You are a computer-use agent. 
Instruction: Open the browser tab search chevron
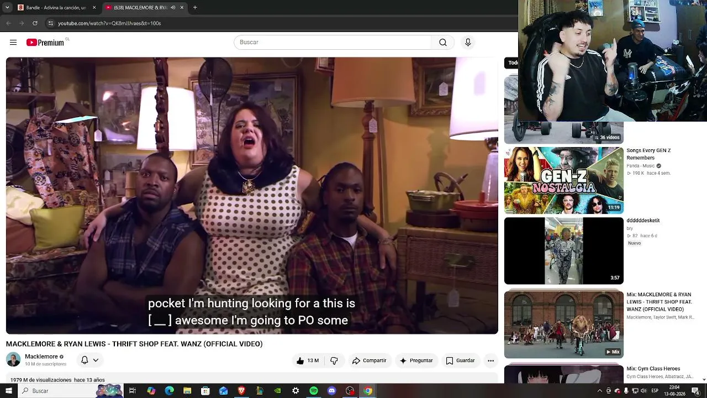coord(7,7)
